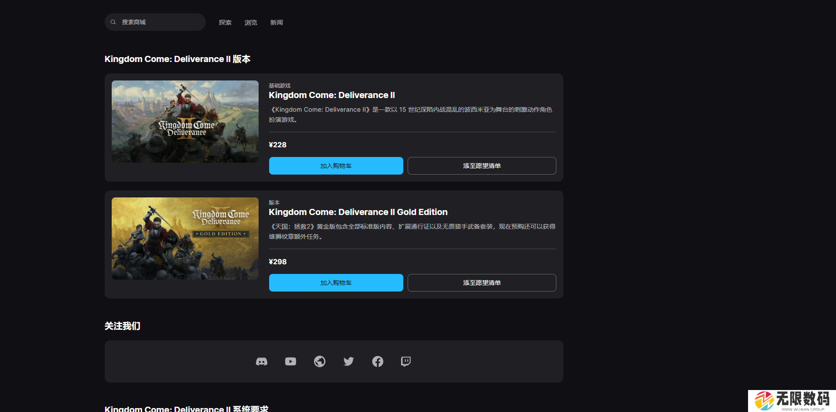The width and height of the screenshot is (836, 412).
Task: Open the Kingdom Come: Deliverance II title link
Action: pyautogui.click(x=332, y=95)
